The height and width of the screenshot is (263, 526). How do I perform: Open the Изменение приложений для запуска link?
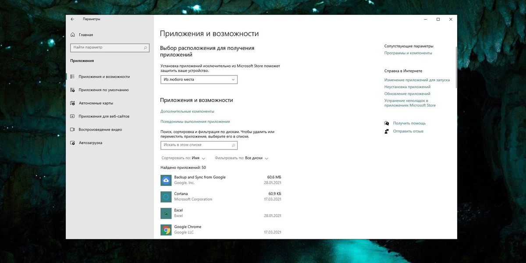417,80
